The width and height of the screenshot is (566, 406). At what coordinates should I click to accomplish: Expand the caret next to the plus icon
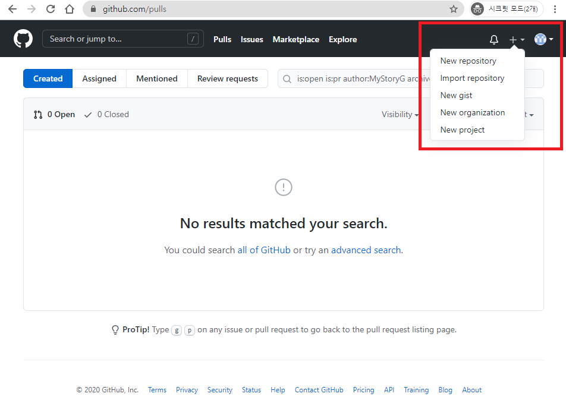click(522, 39)
